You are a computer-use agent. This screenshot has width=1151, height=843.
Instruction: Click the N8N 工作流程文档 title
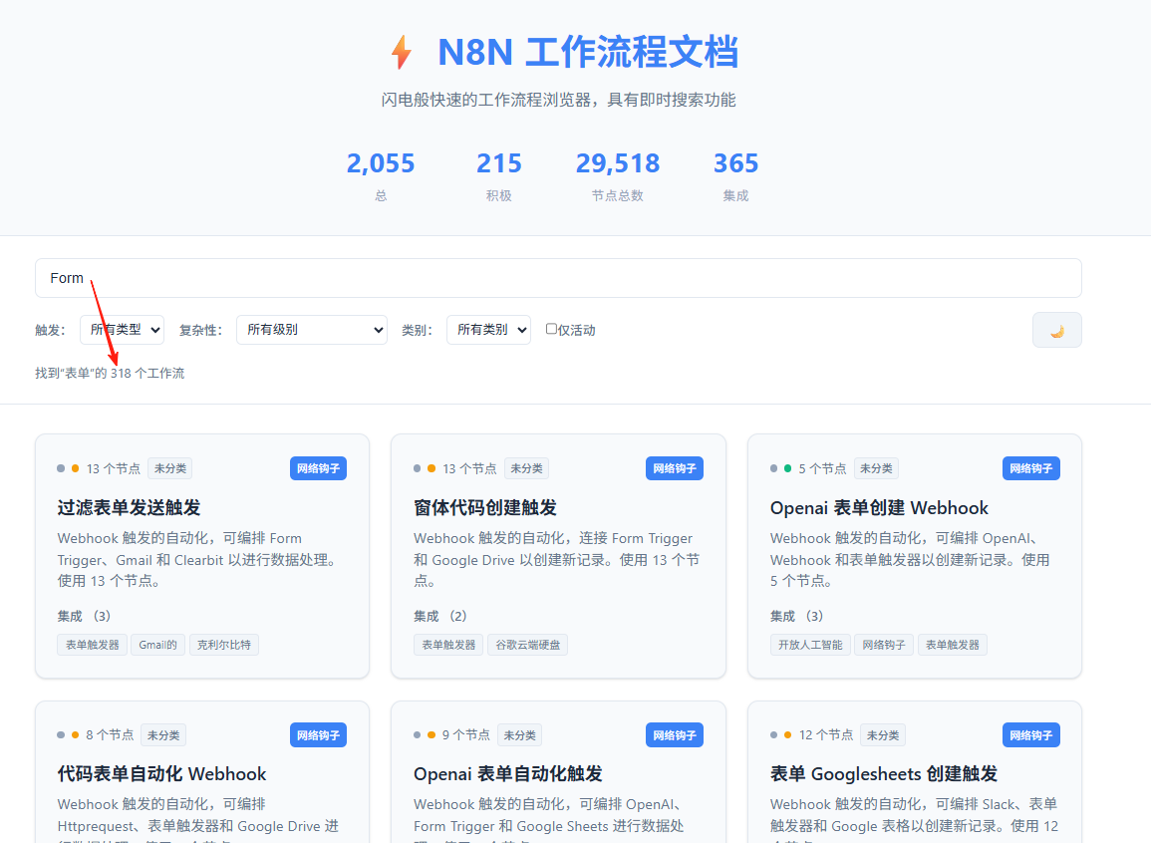coord(588,52)
